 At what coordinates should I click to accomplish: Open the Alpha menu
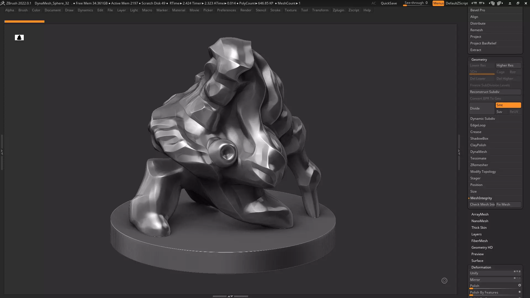(9, 10)
